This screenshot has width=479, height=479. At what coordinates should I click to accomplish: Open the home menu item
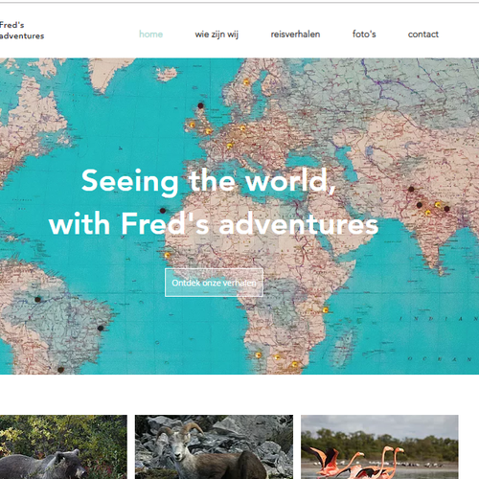pyautogui.click(x=150, y=34)
